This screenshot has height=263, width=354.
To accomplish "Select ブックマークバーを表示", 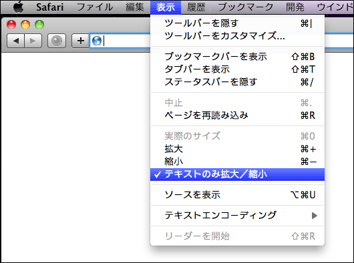I will [238, 57].
